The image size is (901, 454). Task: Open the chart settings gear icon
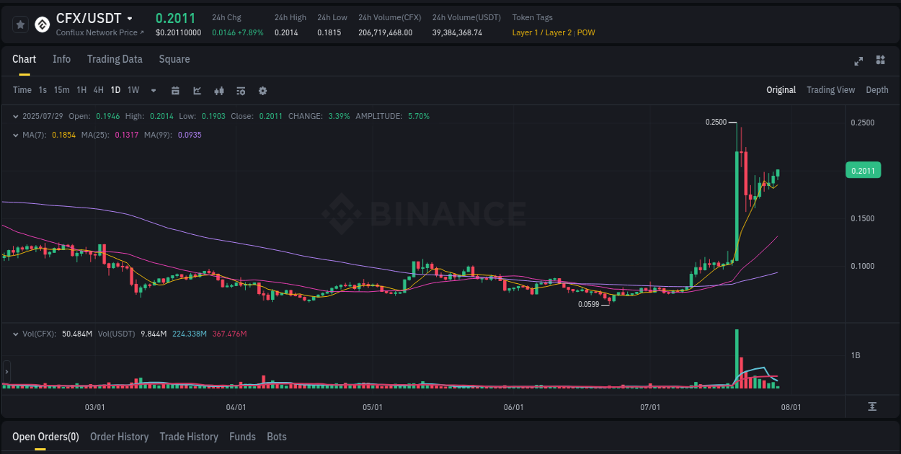pos(262,91)
